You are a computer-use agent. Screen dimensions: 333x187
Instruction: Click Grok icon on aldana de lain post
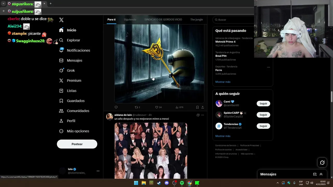[198, 115]
